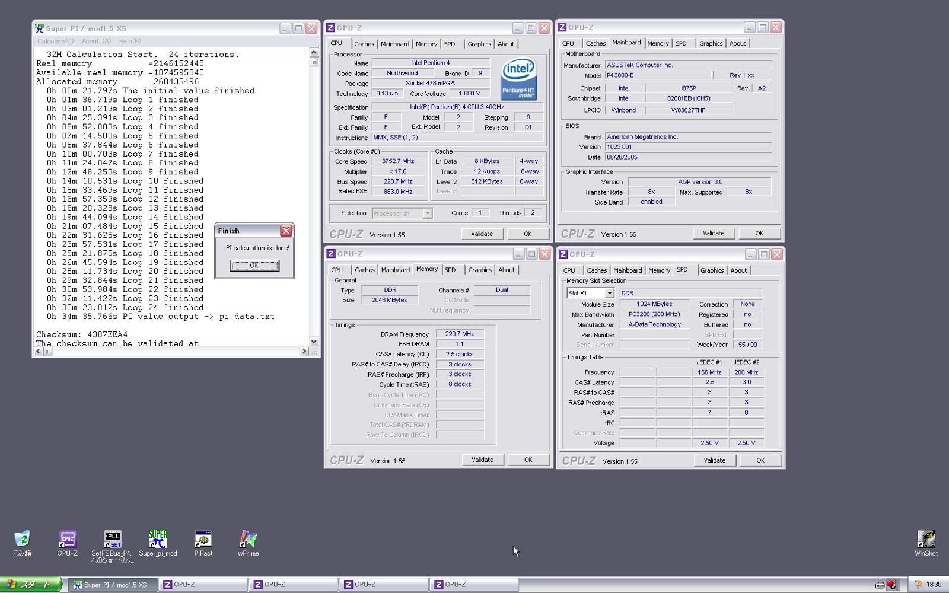Click the Loop 24 finished line
Image resolution: width=949 pixels, height=593 pixels.
[x=125, y=307]
